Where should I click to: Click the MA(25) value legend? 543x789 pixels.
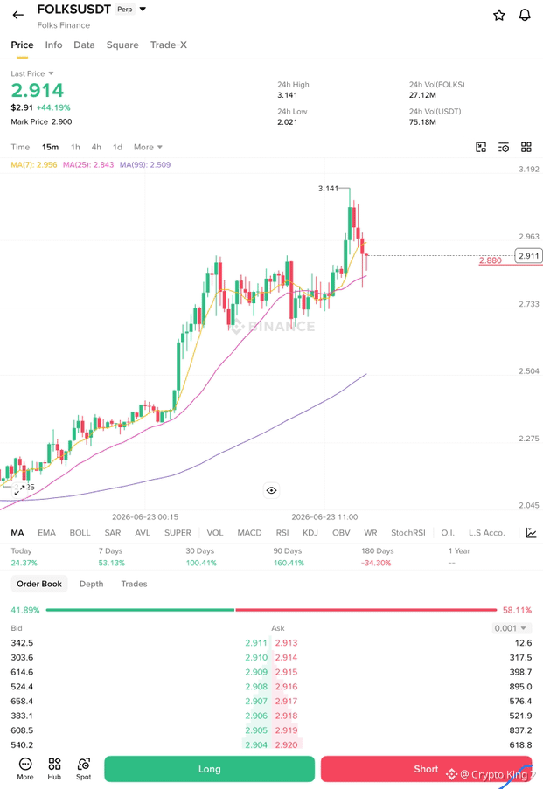click(x=88, y=164)
